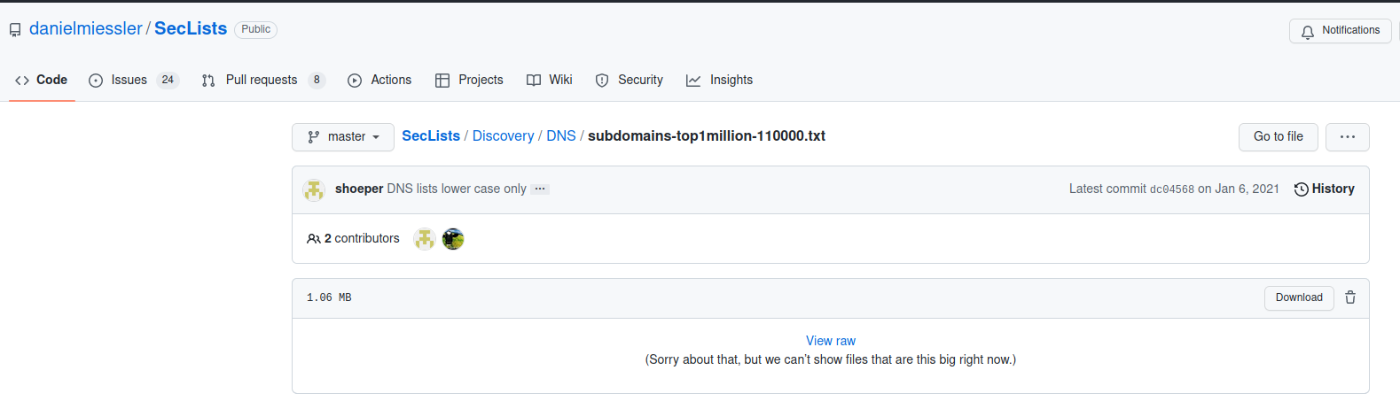This screenshot has width=1400, height=409.
Task: Click the file name subdomains-top1million-110000.txt
Action: (707, 135)
